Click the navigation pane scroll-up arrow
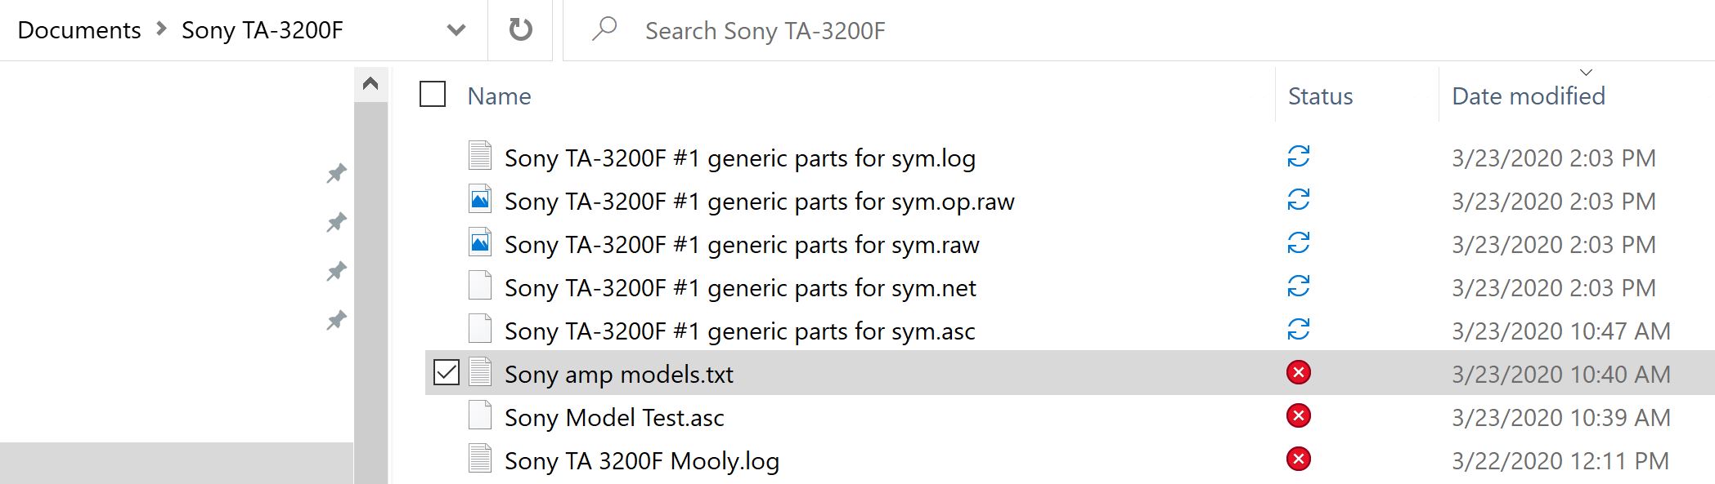Viewport: 1715px width, 484px height. (x=370, y=84)
